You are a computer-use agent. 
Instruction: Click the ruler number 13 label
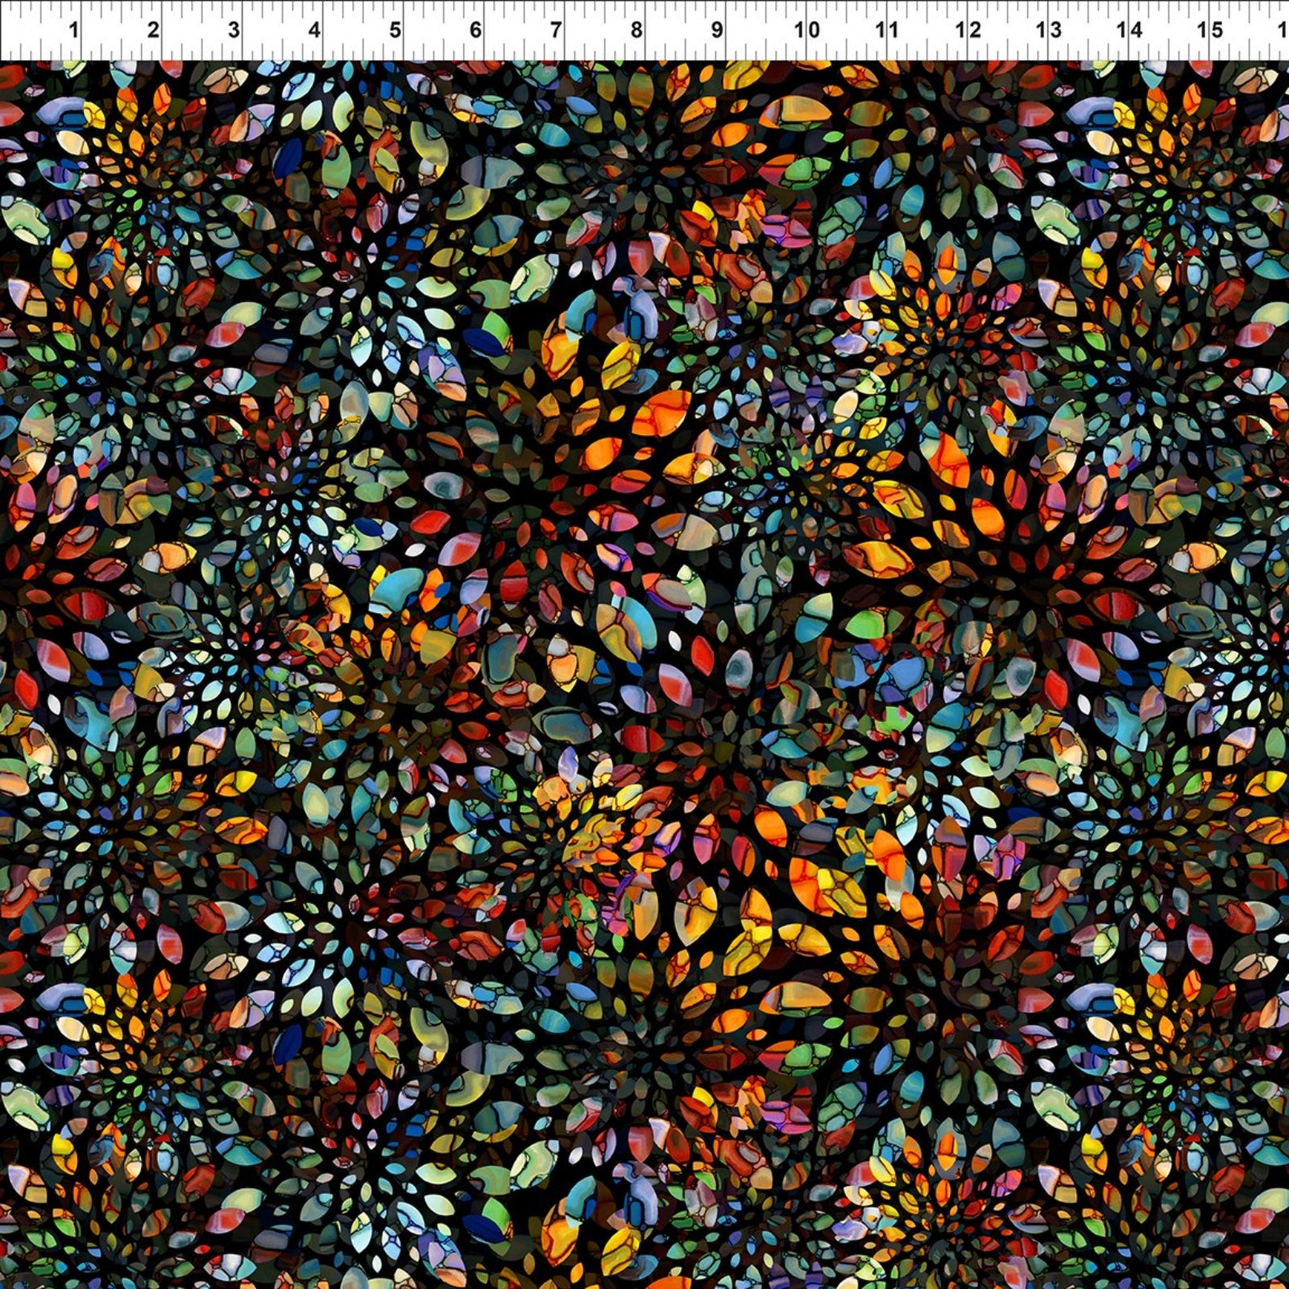(x=1048, y=31)
